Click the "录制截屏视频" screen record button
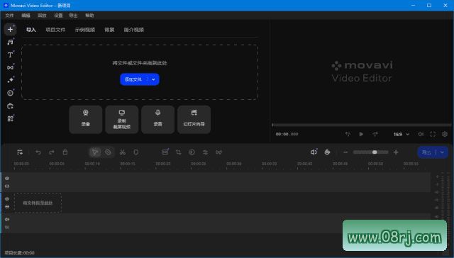 [x=122, y=119]
